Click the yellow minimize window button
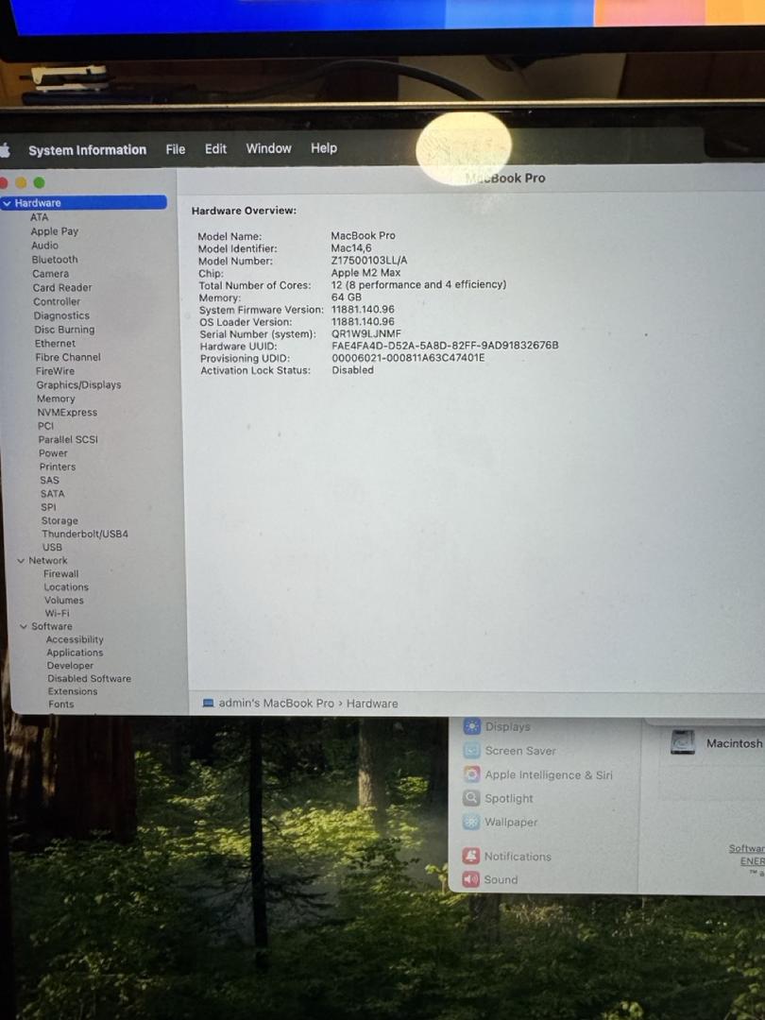This screenshot has height=1020, width=765. tap(21, 183)
